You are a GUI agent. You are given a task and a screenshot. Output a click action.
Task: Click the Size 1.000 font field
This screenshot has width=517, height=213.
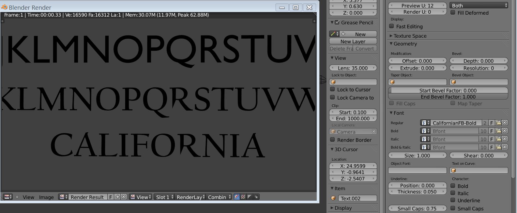tap(417, 155)
